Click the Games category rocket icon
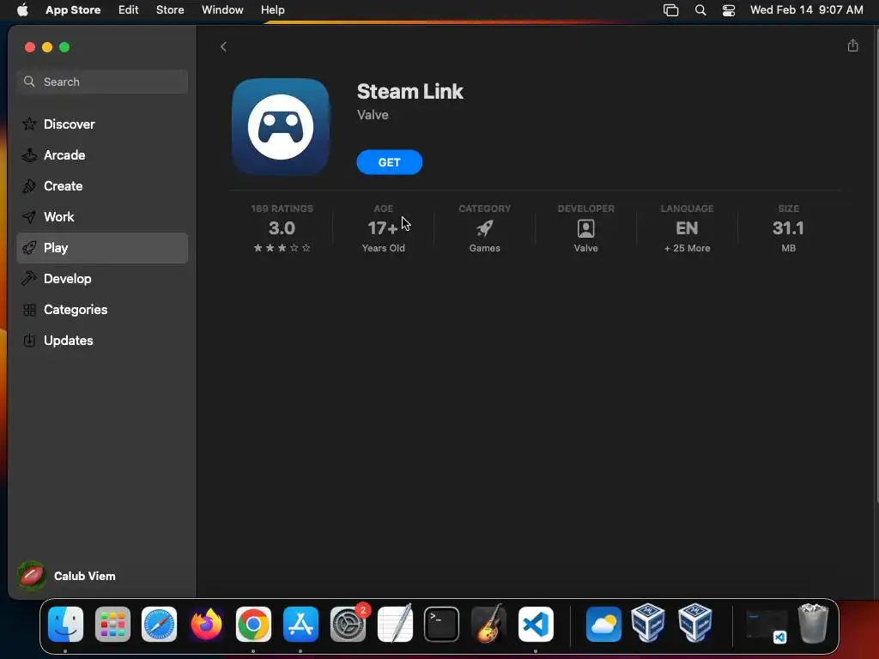The image size is (879, 659). (x=485, y=228)
